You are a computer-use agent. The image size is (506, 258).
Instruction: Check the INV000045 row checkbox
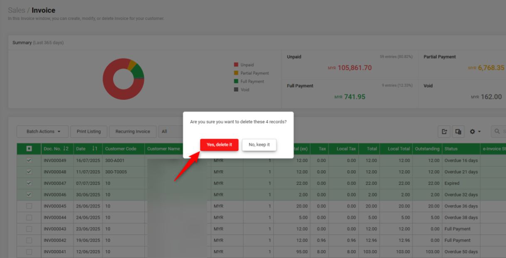[29, 206]
